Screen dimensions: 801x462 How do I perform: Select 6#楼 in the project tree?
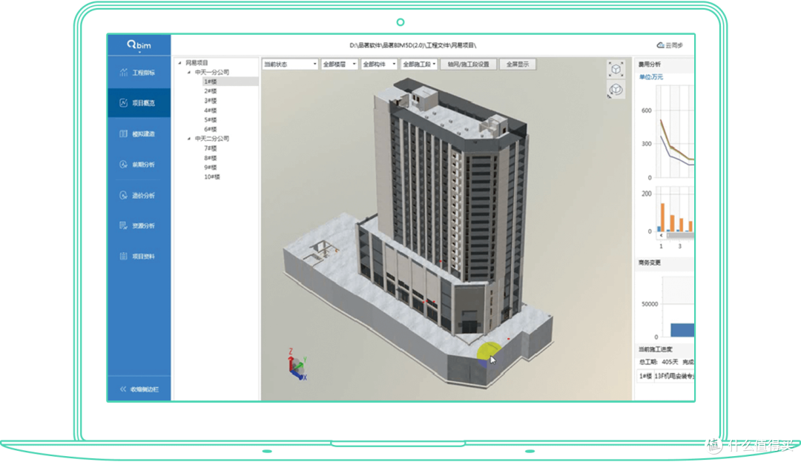[211, 129]
